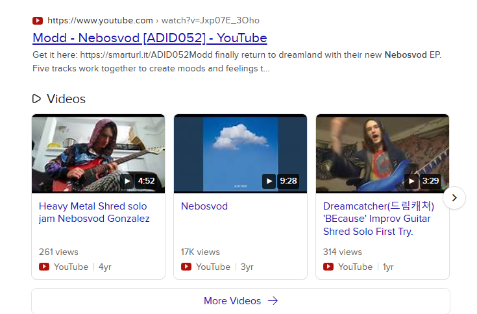
Task: Show next videos with the carousel right chevron
Action: (x=454, y=198)
